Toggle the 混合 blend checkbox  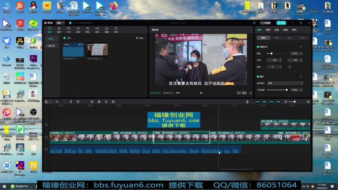tap(258, 76)
